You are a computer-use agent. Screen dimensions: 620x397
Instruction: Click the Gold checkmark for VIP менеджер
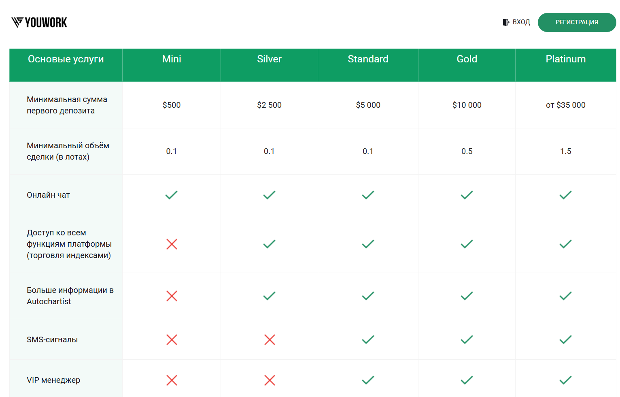click(x=467, y=380)
